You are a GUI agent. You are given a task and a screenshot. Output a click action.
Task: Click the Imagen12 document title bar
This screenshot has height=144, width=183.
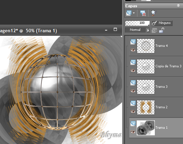point(61,30)
